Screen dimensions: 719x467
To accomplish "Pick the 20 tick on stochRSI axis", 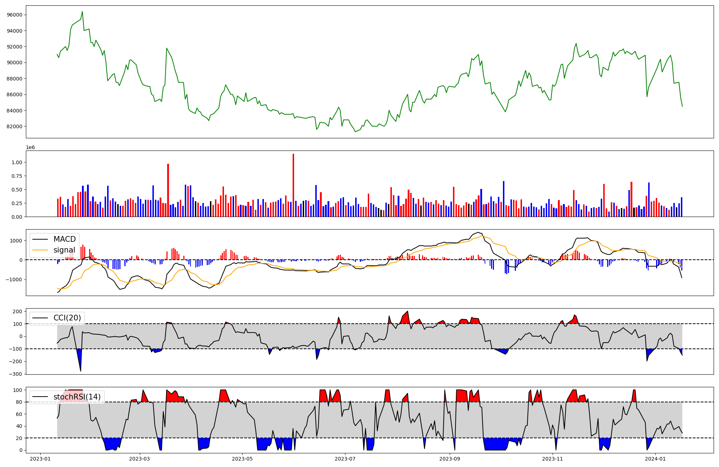I will pos(19,438).
